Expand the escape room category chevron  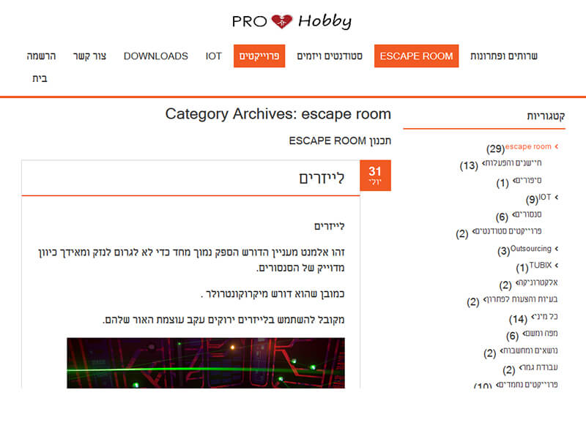(557, 146)
